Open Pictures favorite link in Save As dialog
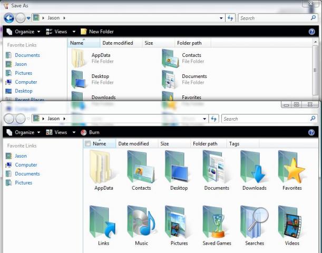This screenshot has height=253, width=322. (19, 73)
